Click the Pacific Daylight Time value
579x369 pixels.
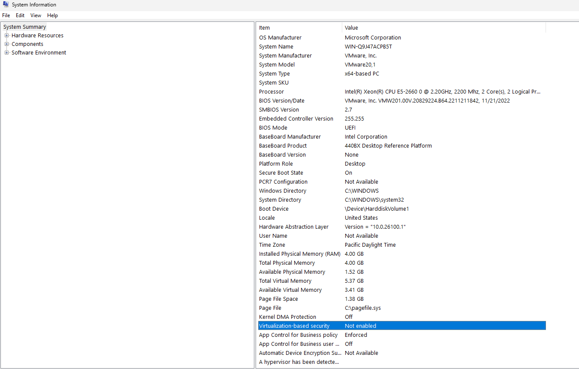pyautogui.click(x=370, y=245)
